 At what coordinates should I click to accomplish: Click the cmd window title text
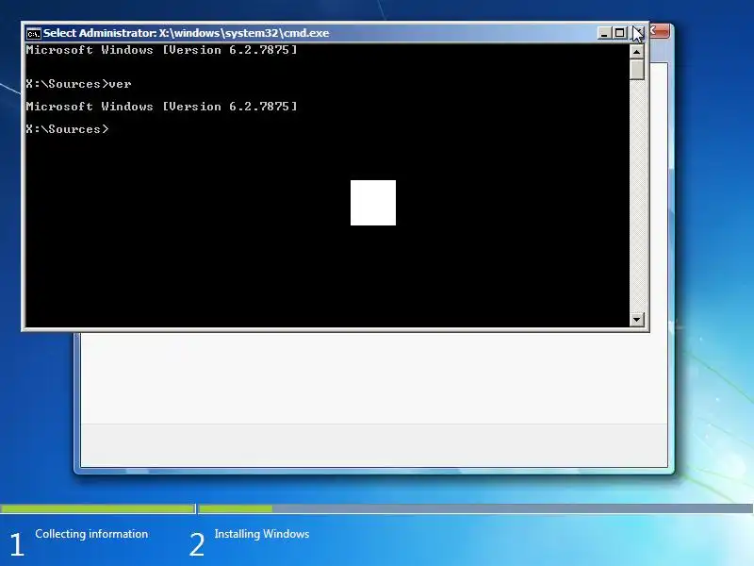click(x=186, y=33)
